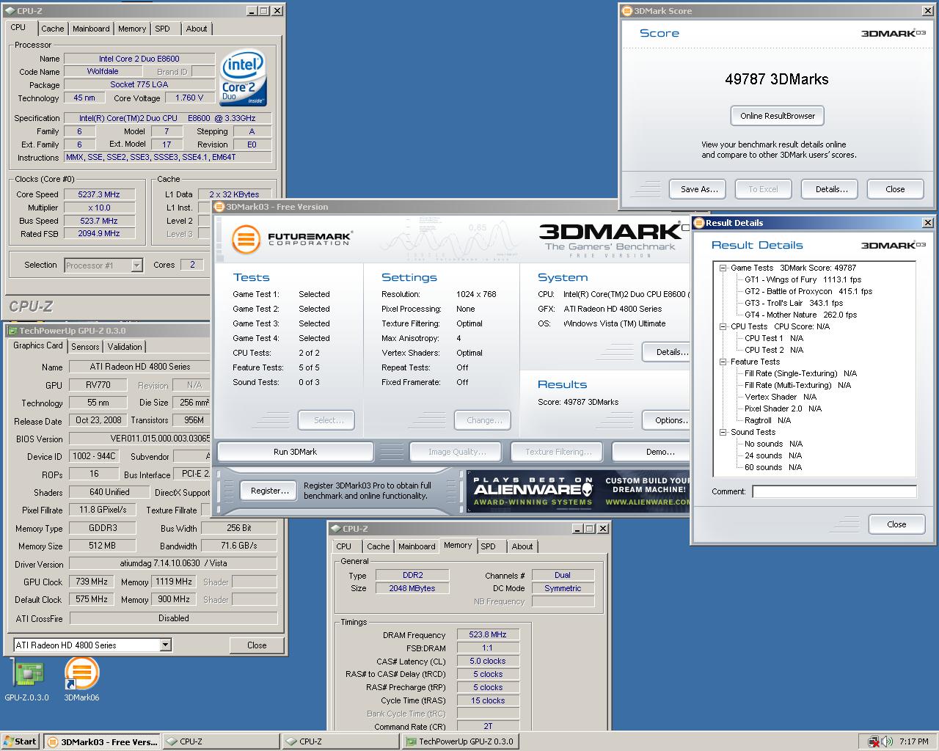Open the 3DMark06 desktop shortcut icon
Image resolution: width=939 pixels, height=751 pixels.
[x=81, y=680]
